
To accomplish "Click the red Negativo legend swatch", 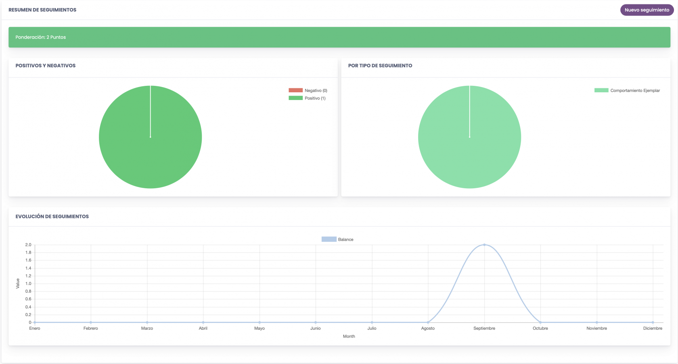I will [x=295, y=90].
